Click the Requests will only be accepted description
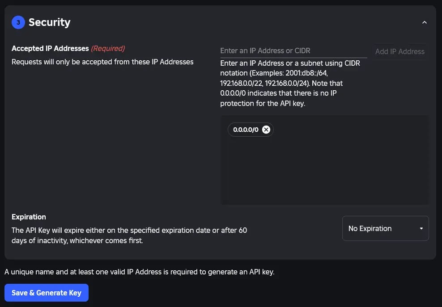 [x=102, y=62]
